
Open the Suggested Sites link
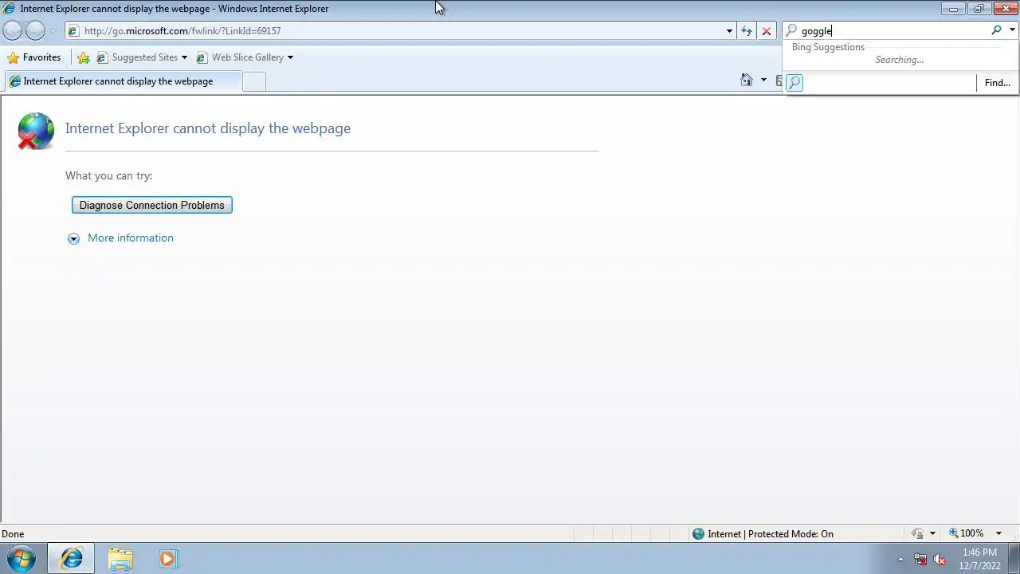click(x=144, y=57)
